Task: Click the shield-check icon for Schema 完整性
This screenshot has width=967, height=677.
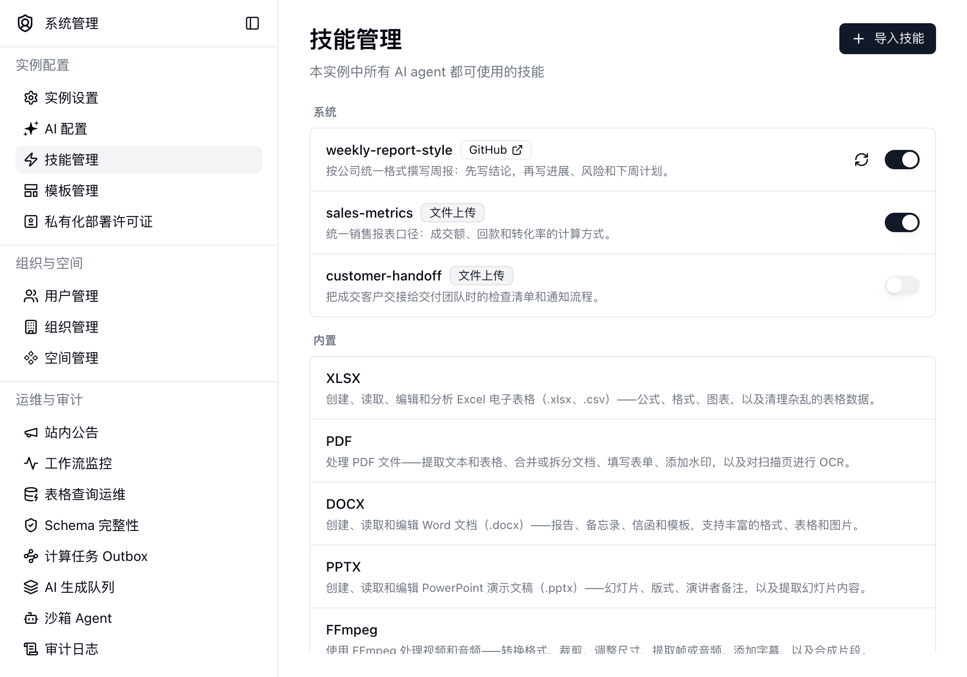Action: tap(31, 525)
